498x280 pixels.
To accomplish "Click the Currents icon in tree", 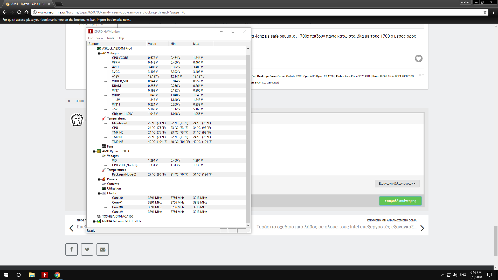I will tap(104, 184).
